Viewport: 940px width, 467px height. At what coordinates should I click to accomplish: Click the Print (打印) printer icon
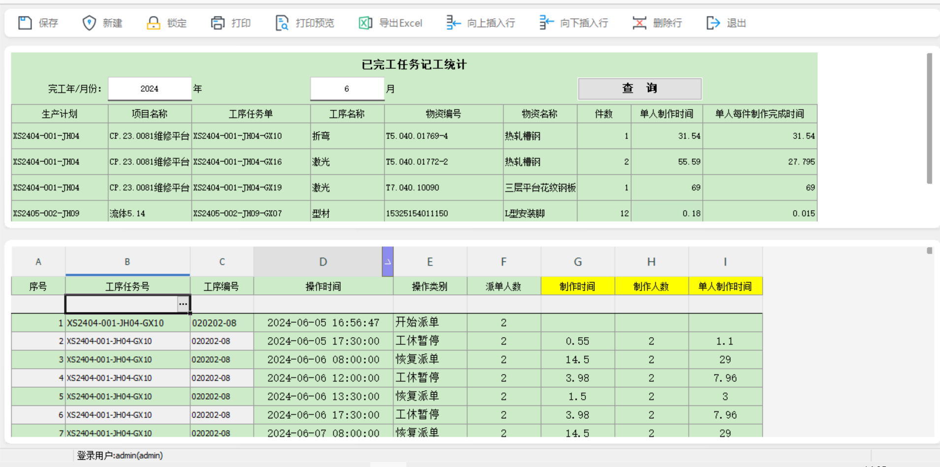tap(218, 23)
